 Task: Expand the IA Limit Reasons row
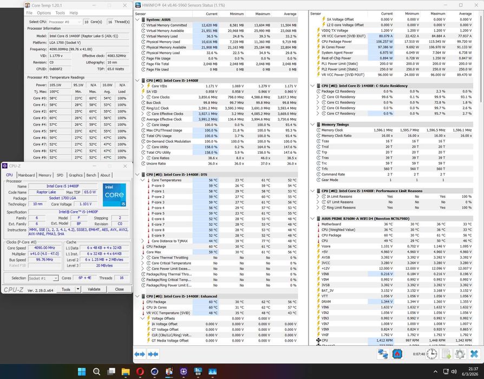tap(318, 197)
